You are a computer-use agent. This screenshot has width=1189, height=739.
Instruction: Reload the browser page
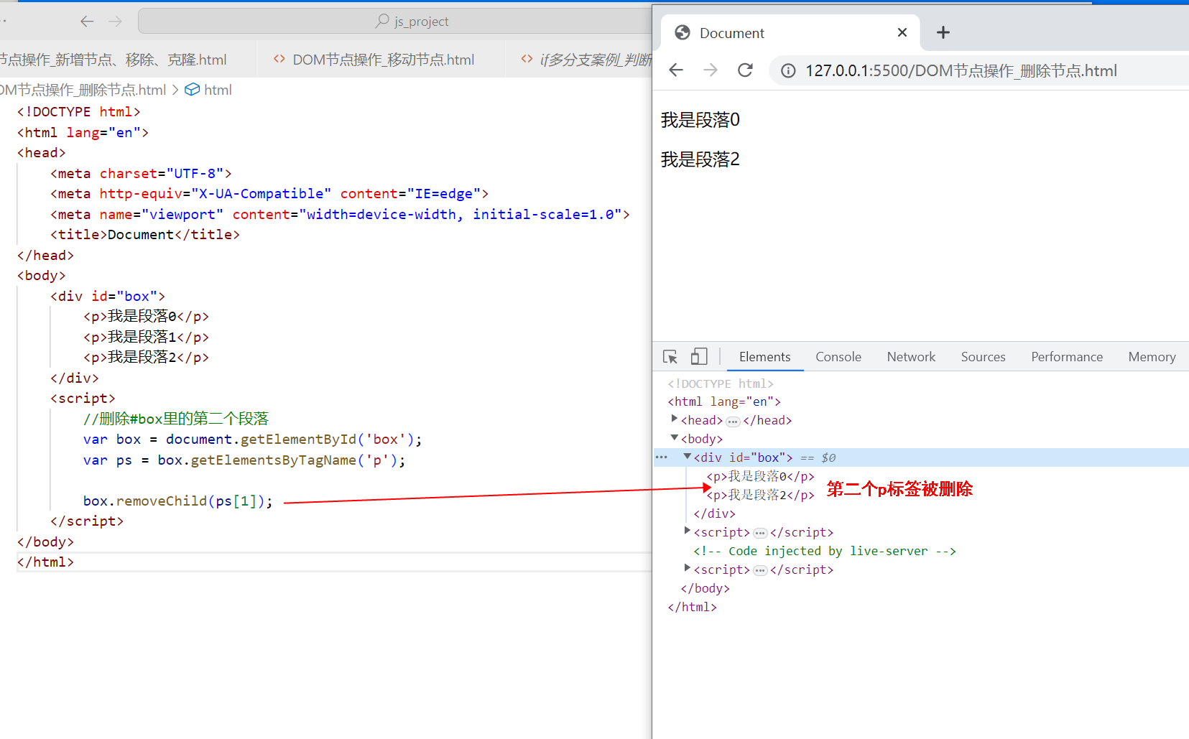[x=745, y=70]
